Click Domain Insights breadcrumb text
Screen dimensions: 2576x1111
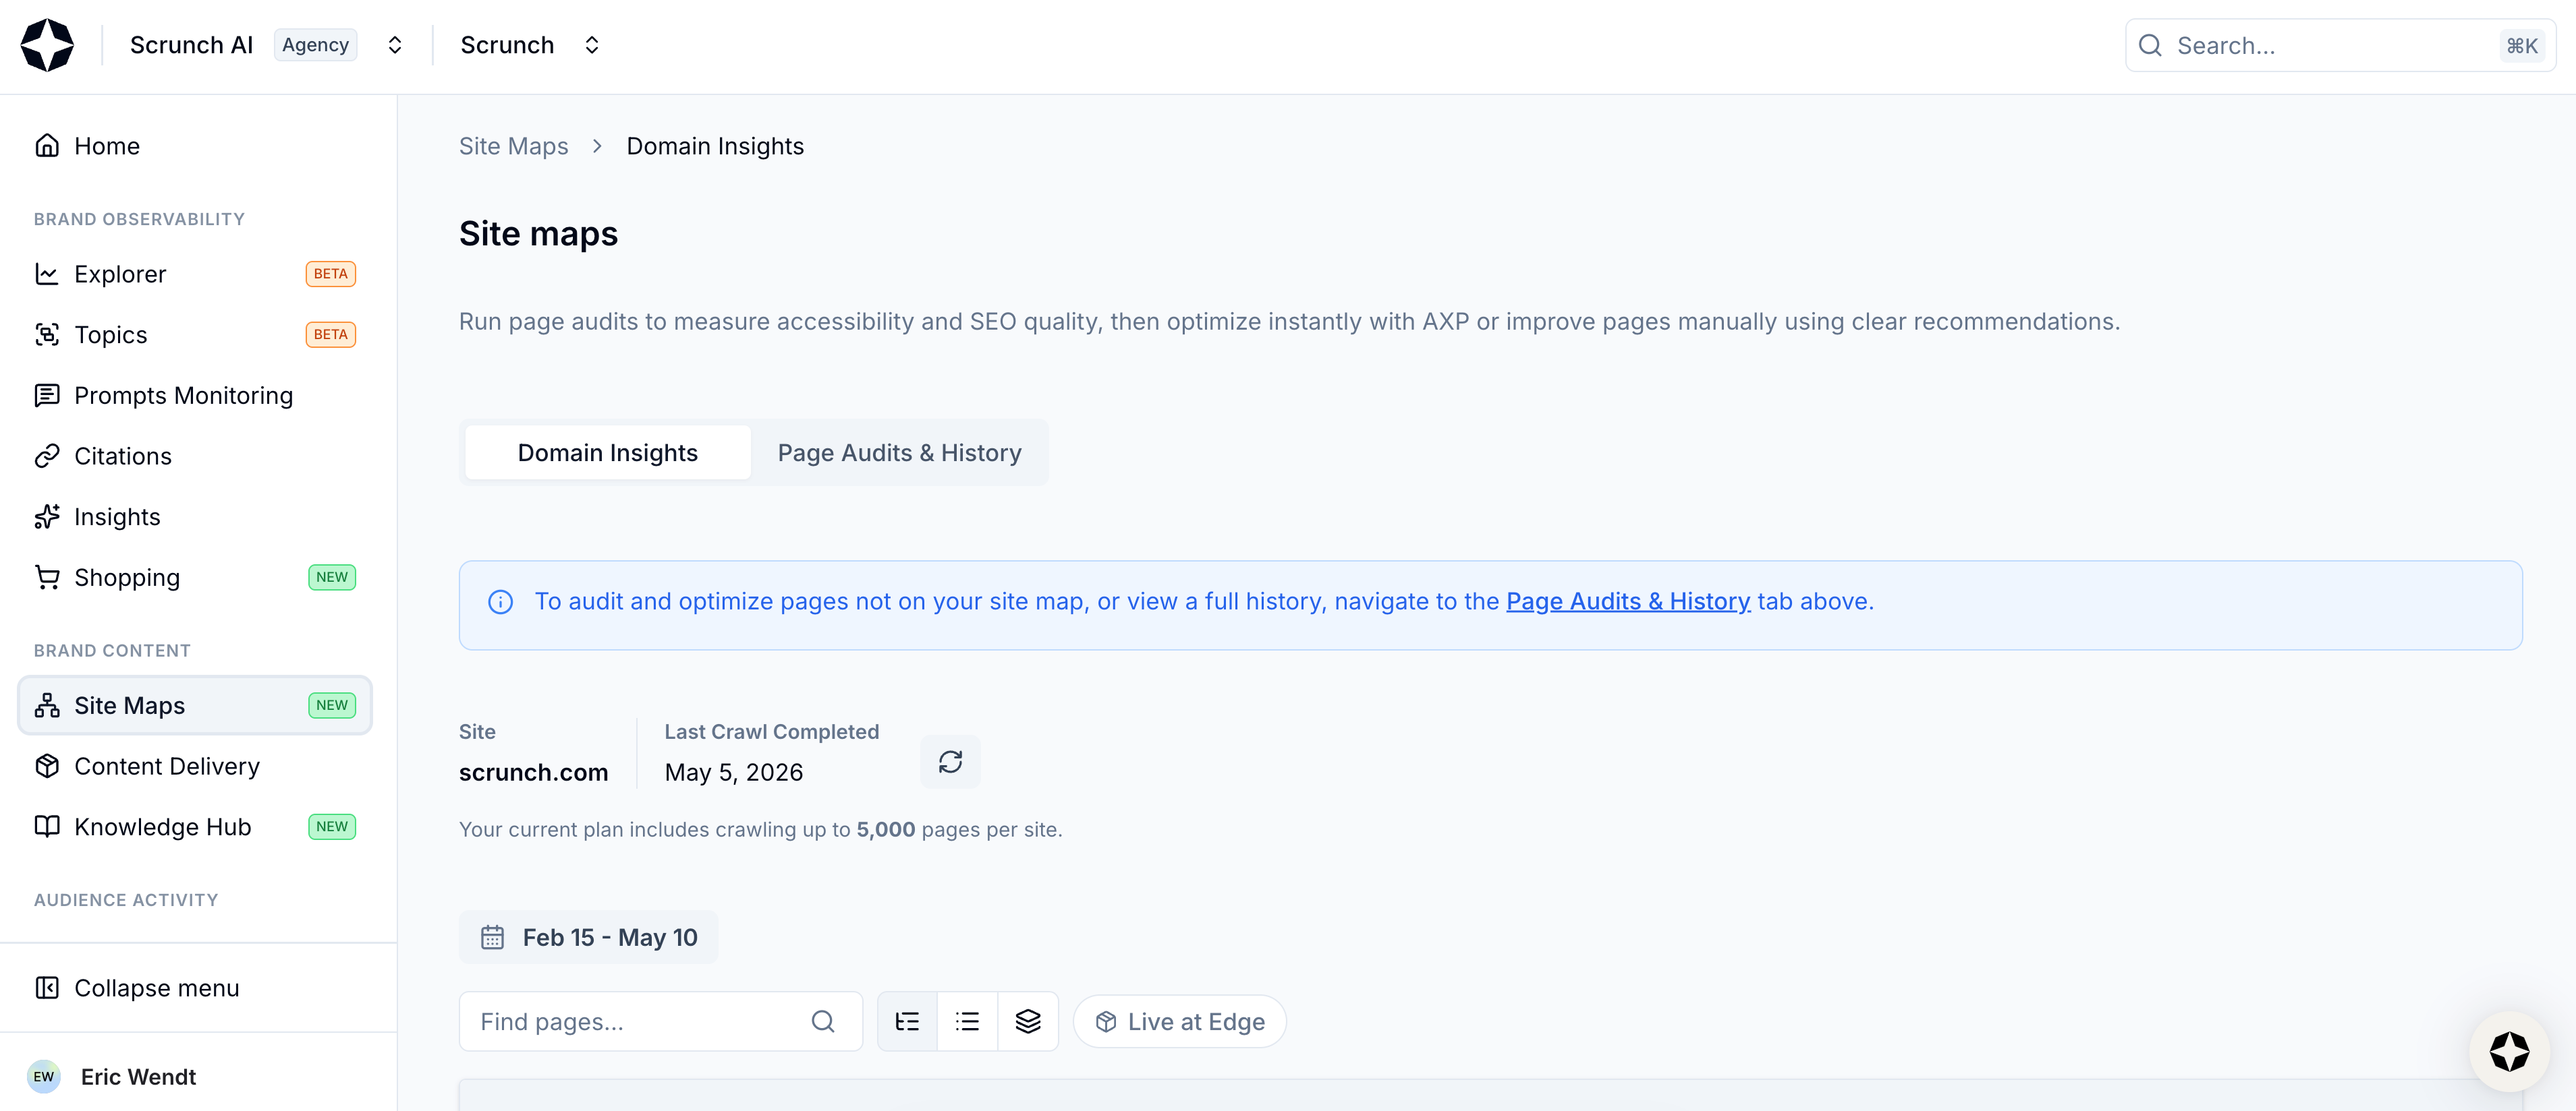tap(715, 146)
